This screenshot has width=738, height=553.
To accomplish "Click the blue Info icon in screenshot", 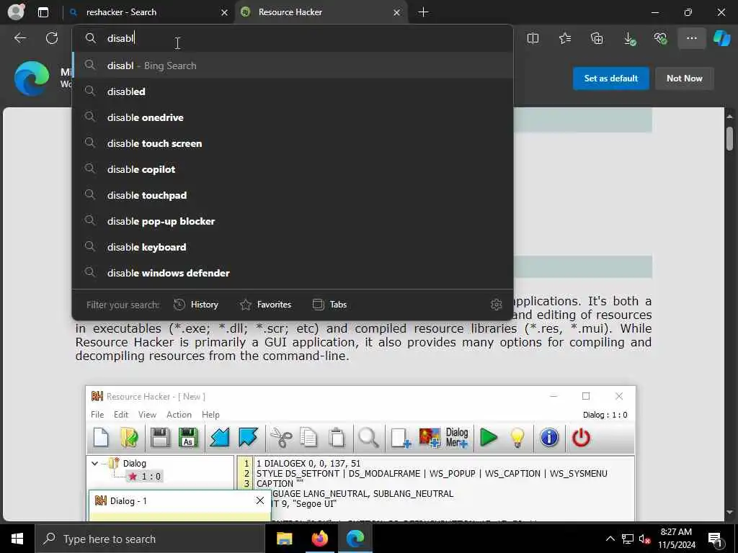I will click(x=549, y=438).
